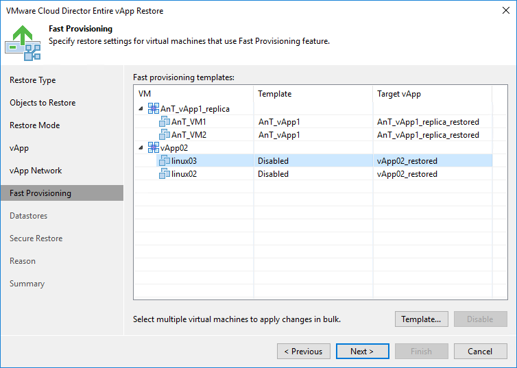517x368 pixels.
Task: Go back with the Previous button
Action: [x=304, y=351]
